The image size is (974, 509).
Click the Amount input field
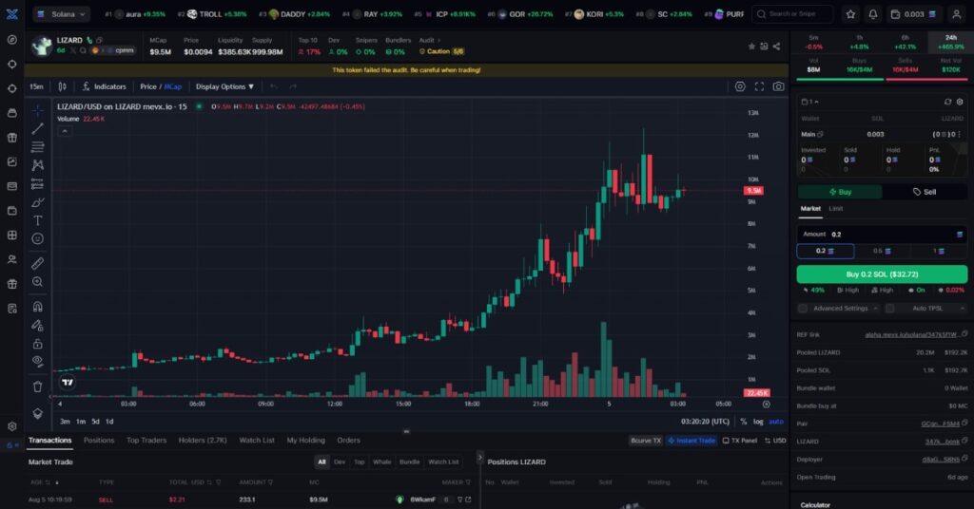pyautogui.click(x=882, y=235)
